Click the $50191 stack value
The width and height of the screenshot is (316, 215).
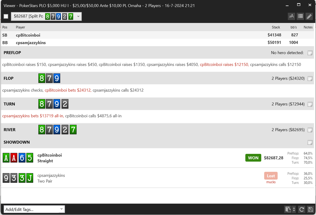pos(274,42)
